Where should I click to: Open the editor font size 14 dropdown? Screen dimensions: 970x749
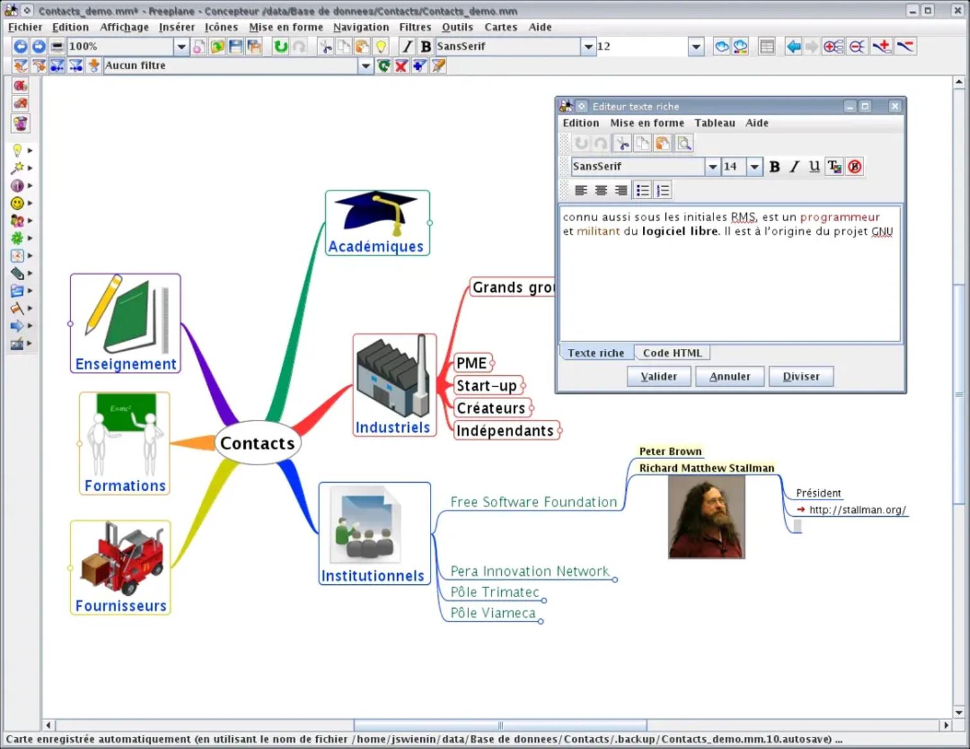click(755, 167)
